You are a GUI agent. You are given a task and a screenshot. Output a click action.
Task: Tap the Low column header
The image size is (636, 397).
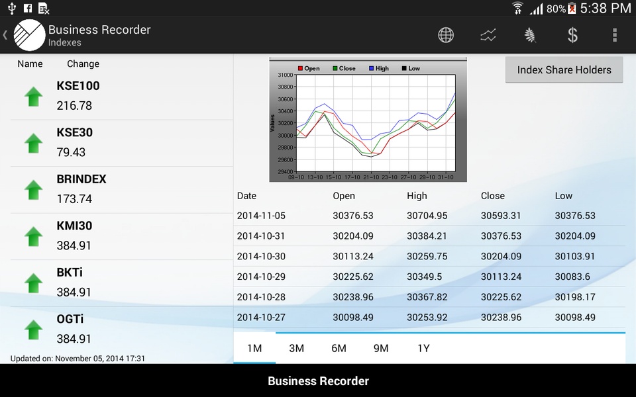(563, 196)
